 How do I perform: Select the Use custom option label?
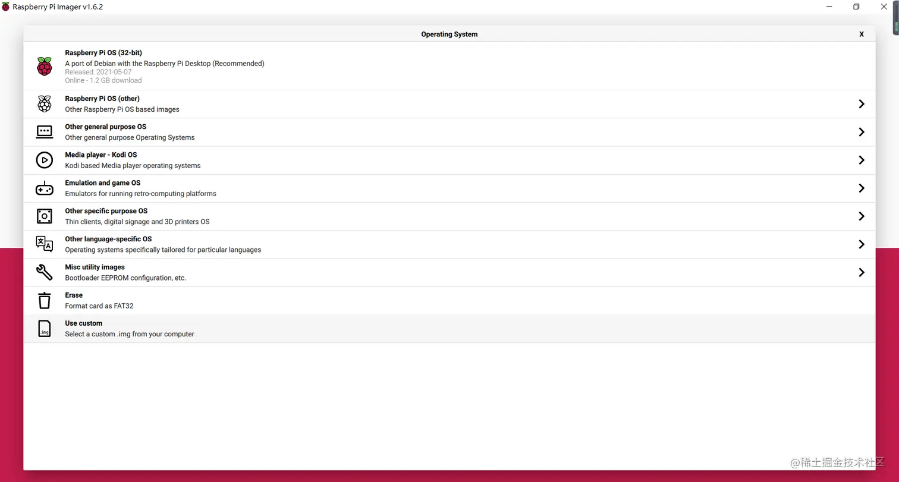[x=83, y=323]
